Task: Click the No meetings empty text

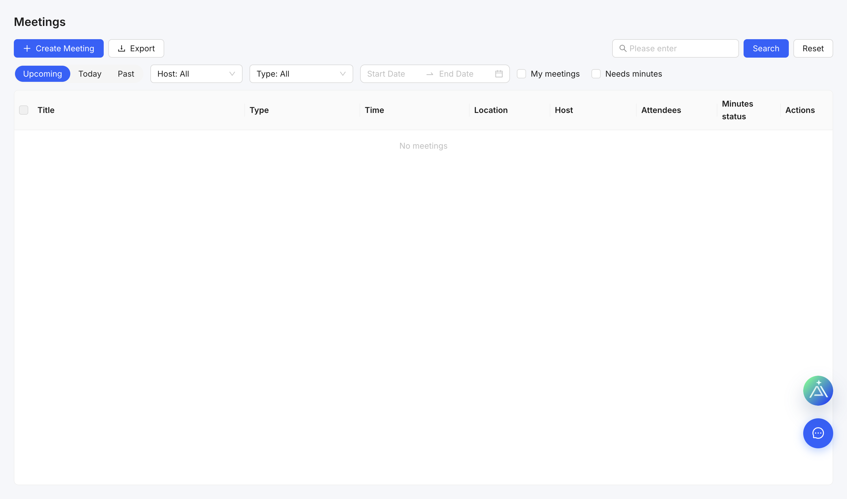Action: tap(423, 145)
